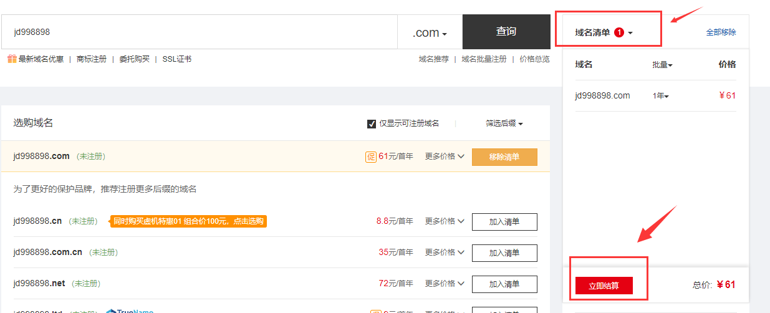Click the domain search input field
Screen dimensions: 770x313
tap(200, 32)
